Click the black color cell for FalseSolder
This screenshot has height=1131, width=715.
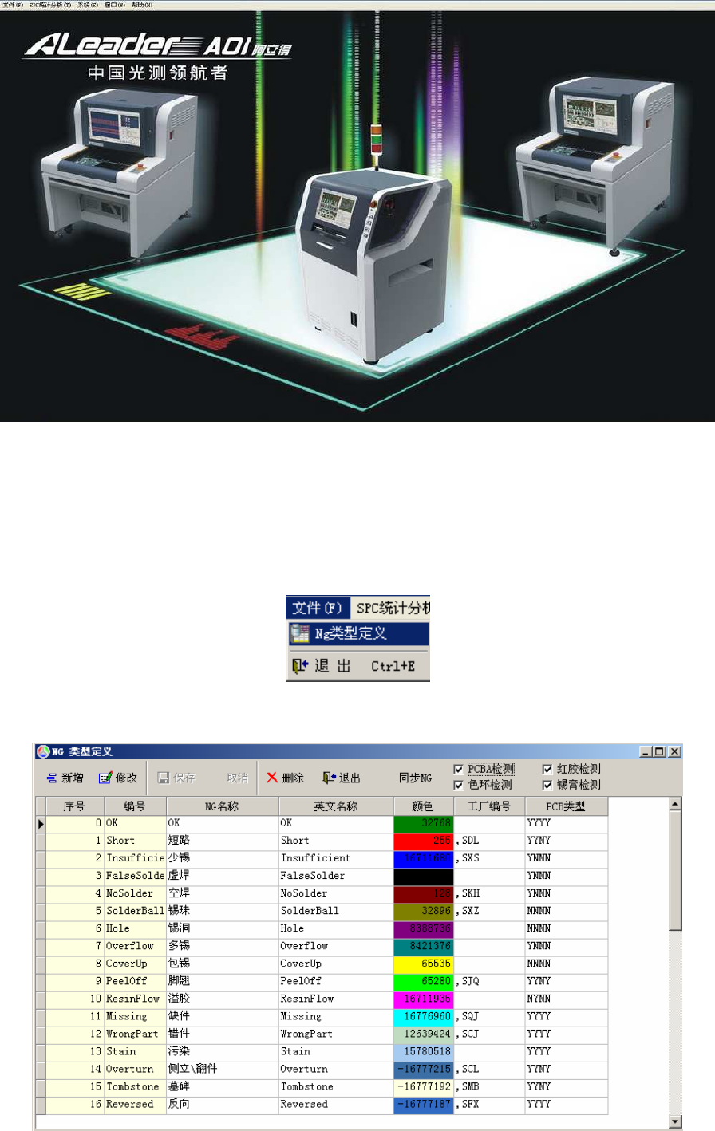point(424,876)
